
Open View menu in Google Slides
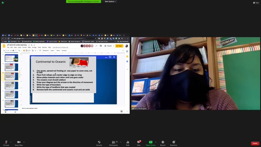coord(15,48)
